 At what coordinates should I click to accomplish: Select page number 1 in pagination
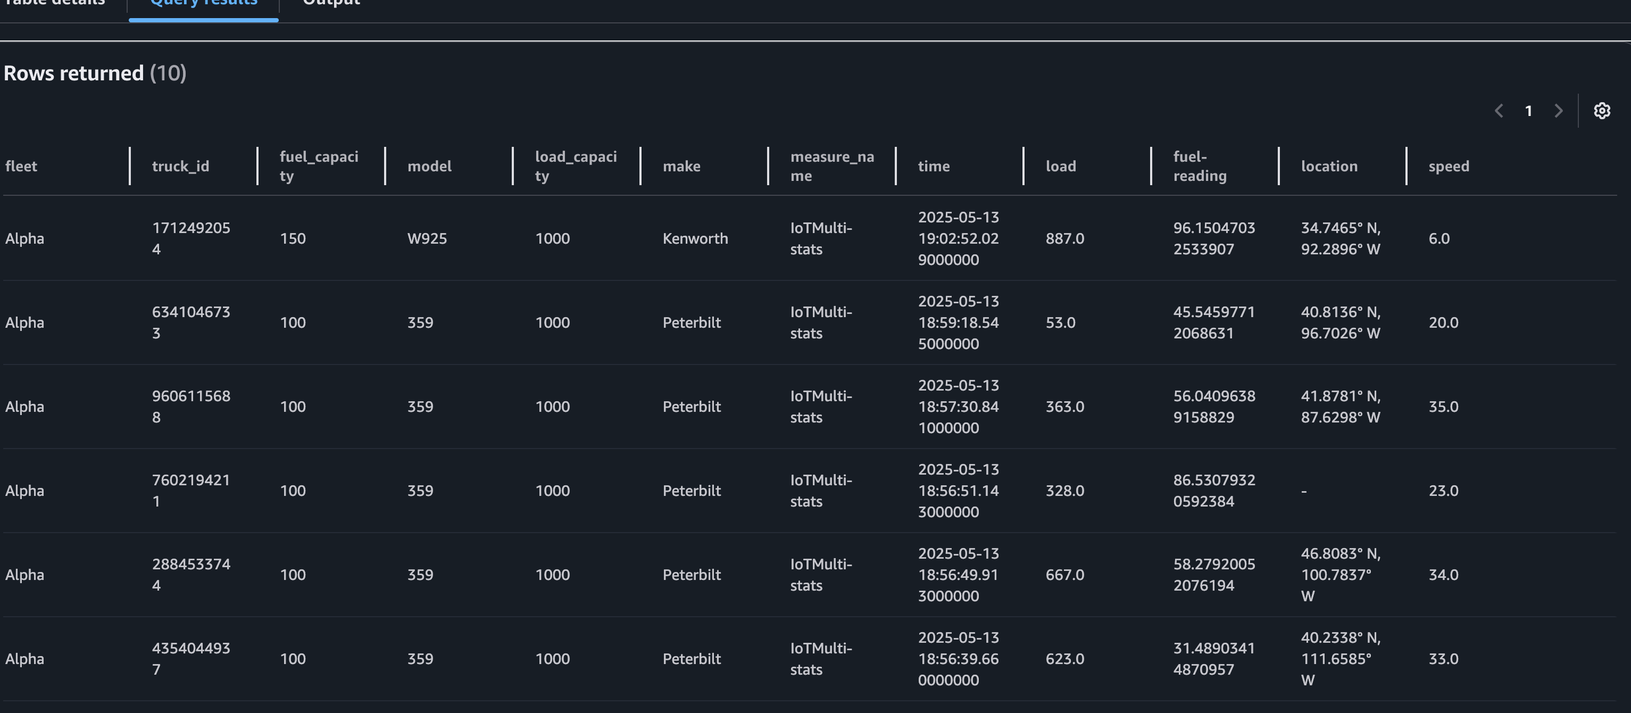(1528, 111)
